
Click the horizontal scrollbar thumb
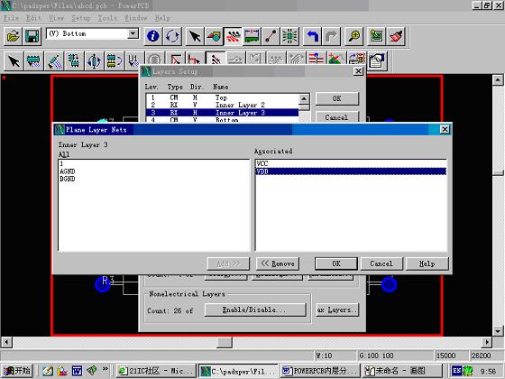225,342
